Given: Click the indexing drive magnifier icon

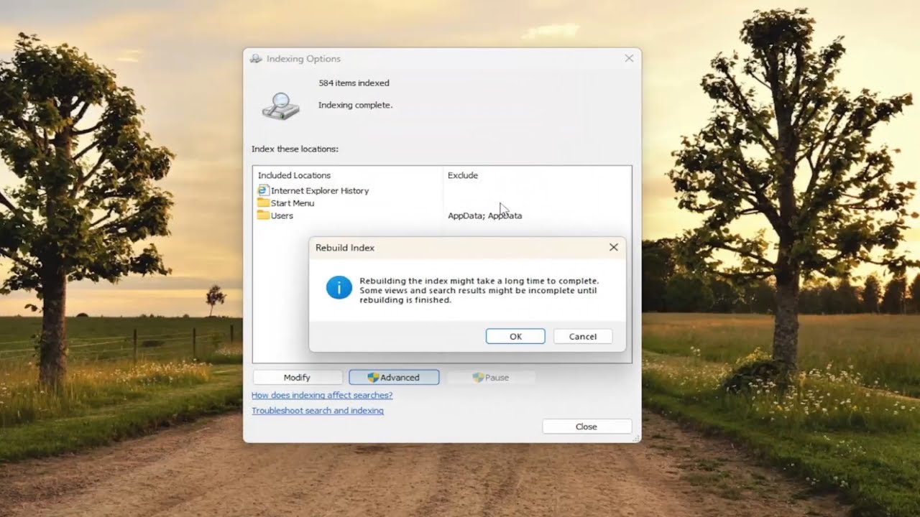Looking at the screenshot, I should [281, 106].
